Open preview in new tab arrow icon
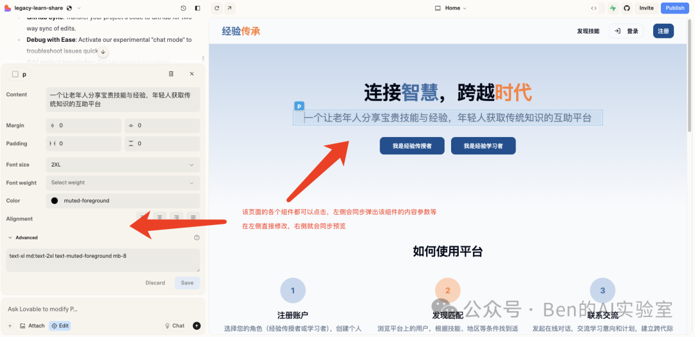 coord(229,8)
